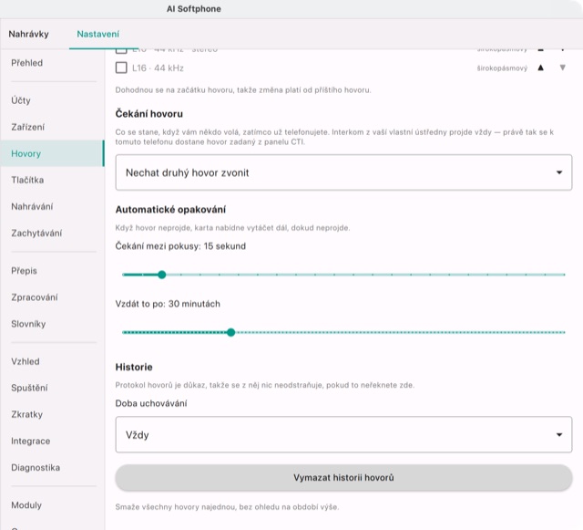Screen dimensions: 583x530
Task: Select Hovory in the sidebar
Action: click(52, 153)
